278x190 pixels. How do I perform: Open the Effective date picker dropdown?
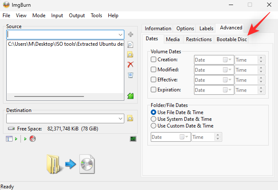tap(228, 80)
